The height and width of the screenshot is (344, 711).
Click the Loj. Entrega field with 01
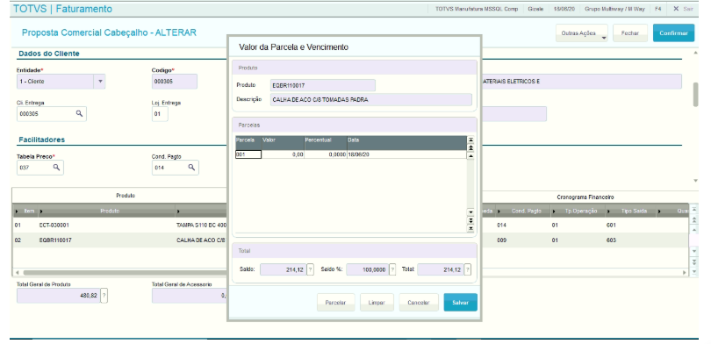160,114
